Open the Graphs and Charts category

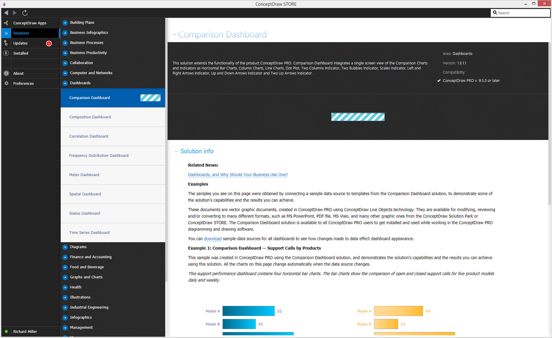[86, 277]
